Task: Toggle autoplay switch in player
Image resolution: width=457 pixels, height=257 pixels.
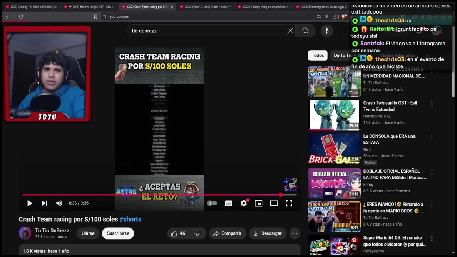Action: point(212,203)
